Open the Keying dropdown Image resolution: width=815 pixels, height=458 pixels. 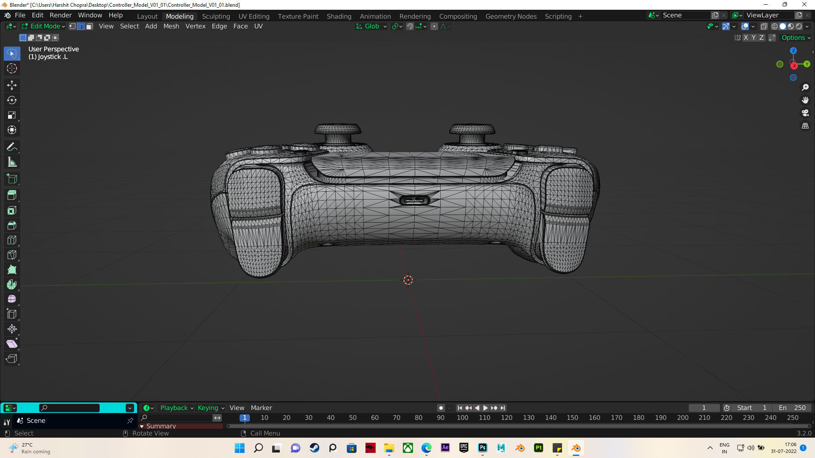click(x=211, y=408)
